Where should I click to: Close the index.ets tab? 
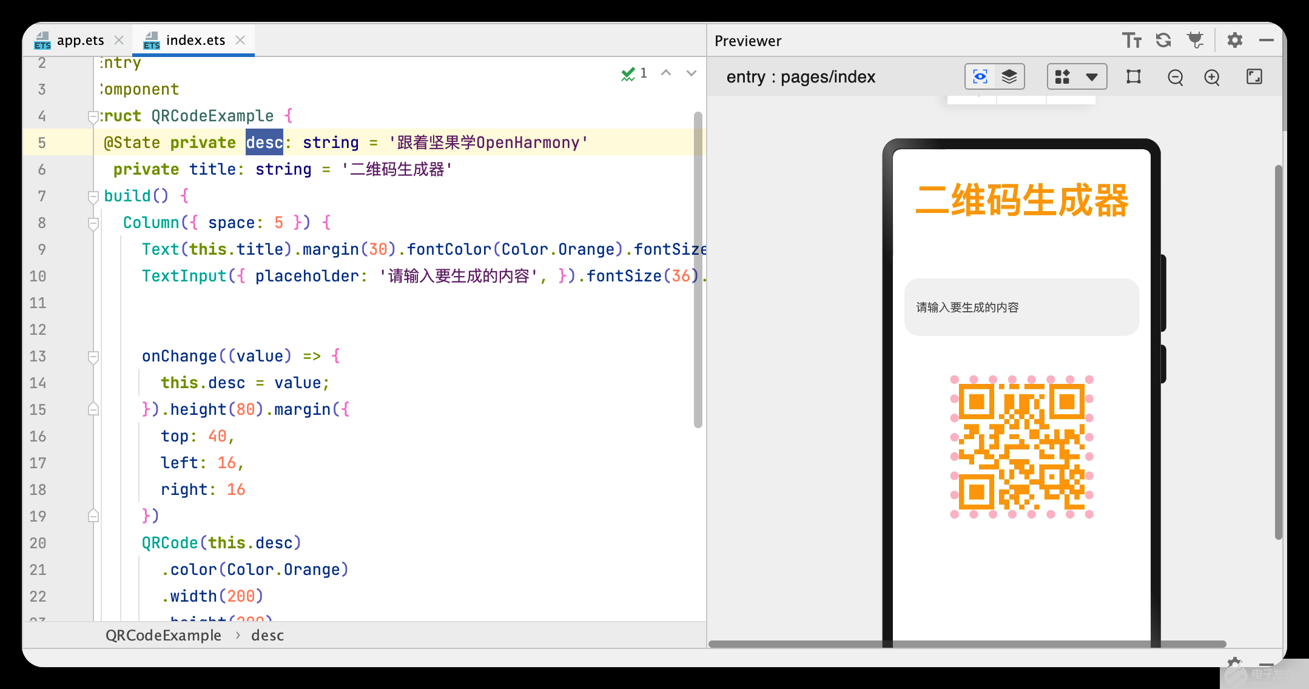pyautogui.click(x=240, y=40)
